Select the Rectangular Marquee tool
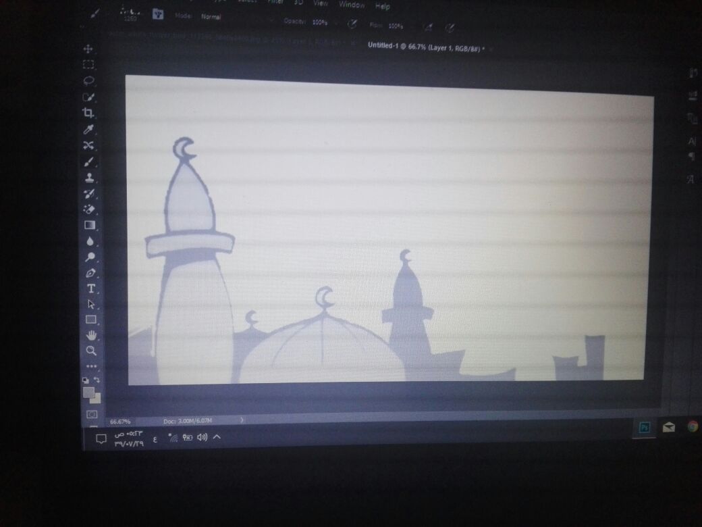The image size is (702, 527). click(x=88, y=65)
